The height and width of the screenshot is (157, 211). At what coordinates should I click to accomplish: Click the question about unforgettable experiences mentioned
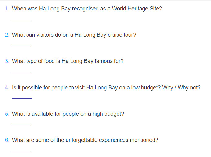click(x=85, y=140)
